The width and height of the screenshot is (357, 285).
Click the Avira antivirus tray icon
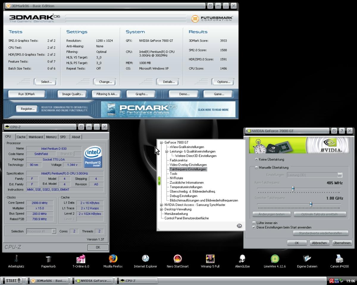tap(331, 281)
